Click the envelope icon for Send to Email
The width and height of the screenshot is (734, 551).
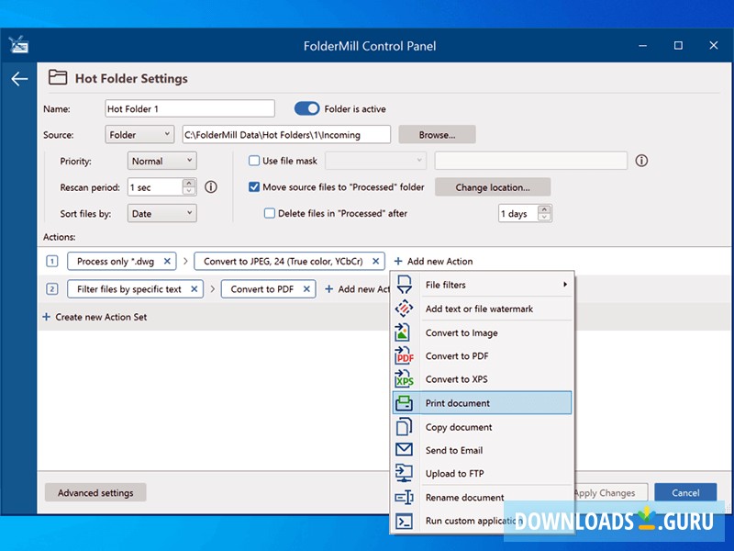tap(404, 449)
